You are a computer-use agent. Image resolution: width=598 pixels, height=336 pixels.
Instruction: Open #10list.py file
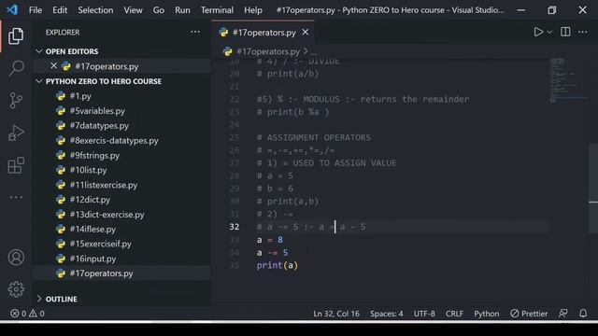point(88,170)
